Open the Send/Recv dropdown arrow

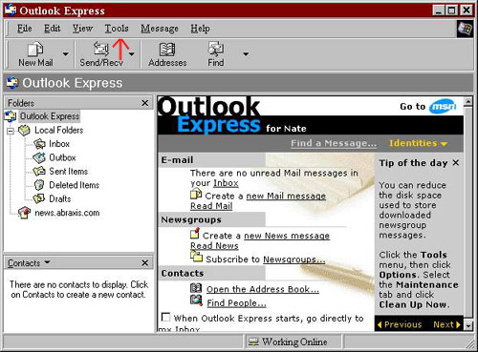[131, 54]
